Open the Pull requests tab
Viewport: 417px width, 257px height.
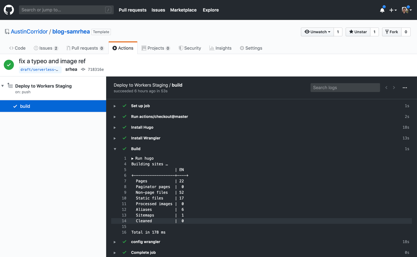[x=85, y=48]
